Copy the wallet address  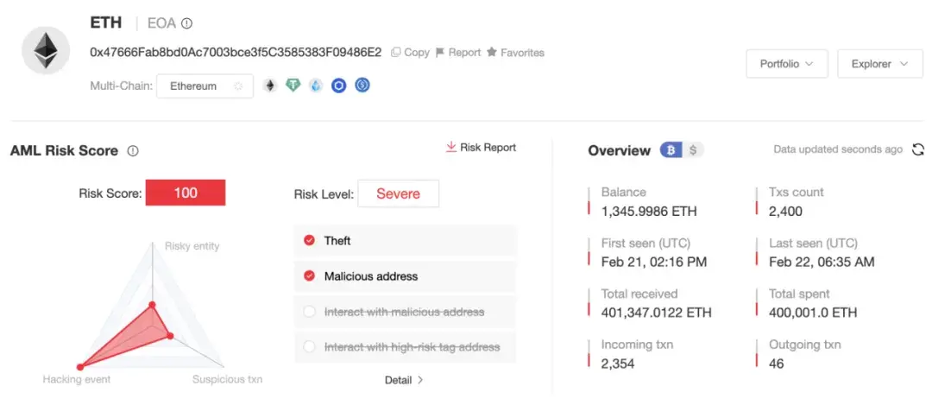[x=410, y=53]
